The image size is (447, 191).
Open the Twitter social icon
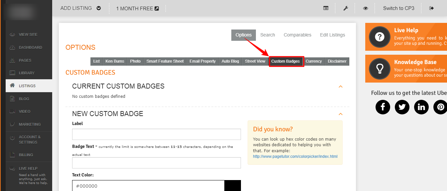pos(402,107)
